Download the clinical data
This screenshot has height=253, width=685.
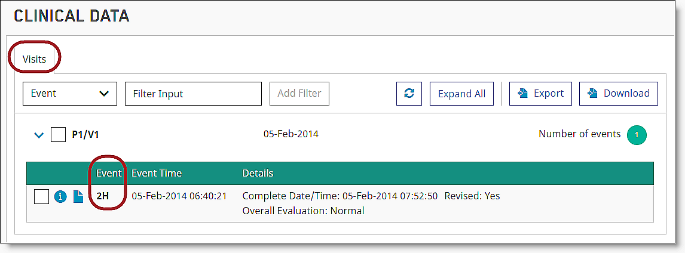coord(618,94)
